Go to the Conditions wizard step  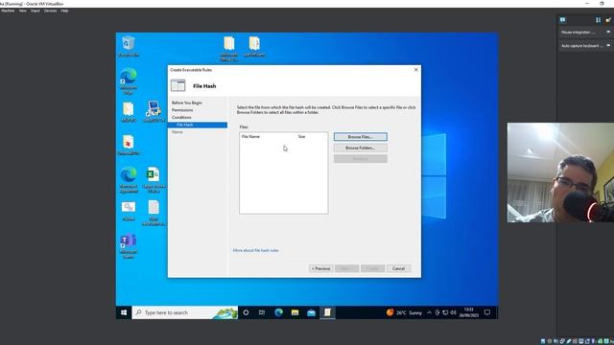coord(181,117)
